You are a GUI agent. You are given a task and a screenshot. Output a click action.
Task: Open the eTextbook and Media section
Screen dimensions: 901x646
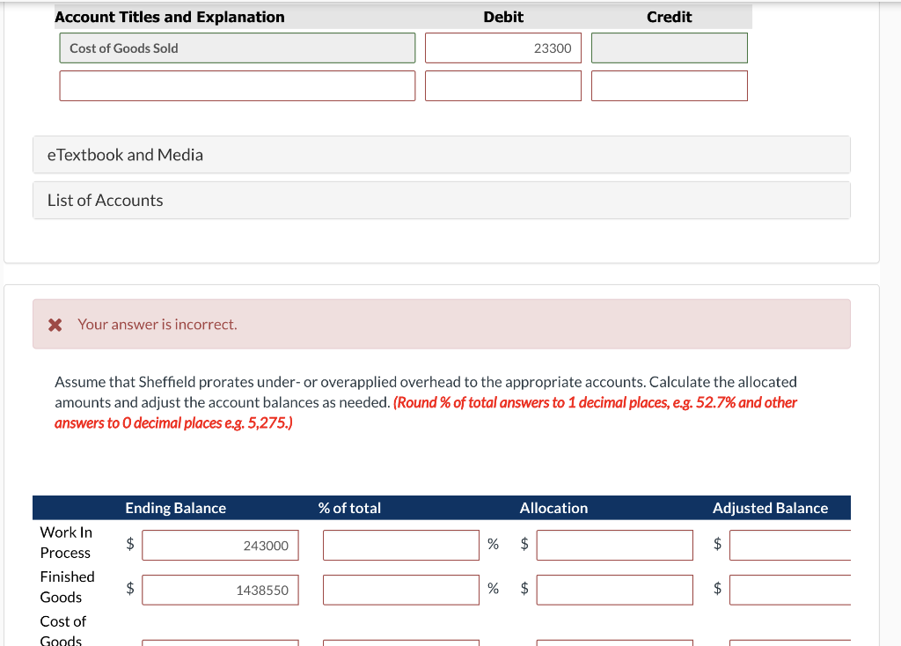pyautogui.click(x=125, y=154)
